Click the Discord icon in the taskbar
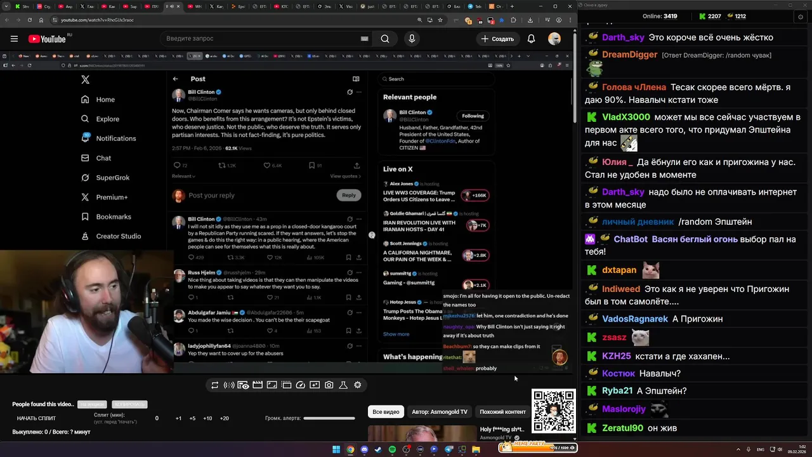This screenshot has height=457, width=812. click(364, 449)
